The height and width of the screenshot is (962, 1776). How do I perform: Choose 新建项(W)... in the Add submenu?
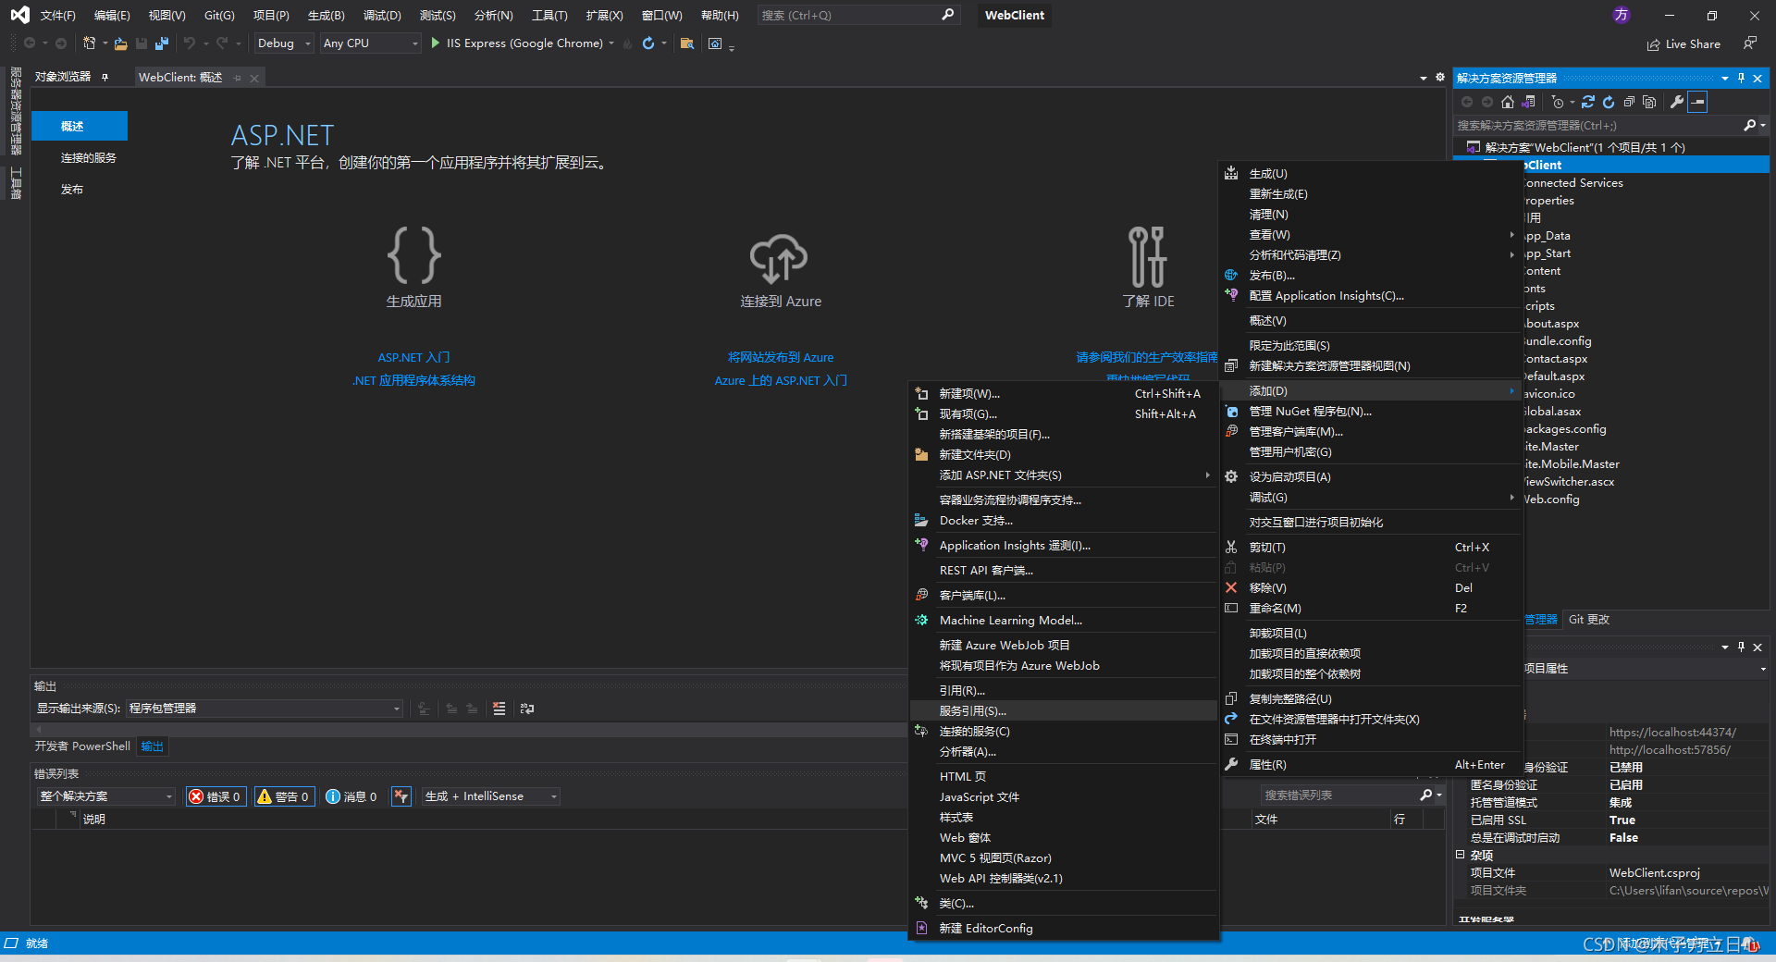pos(1064,394)
